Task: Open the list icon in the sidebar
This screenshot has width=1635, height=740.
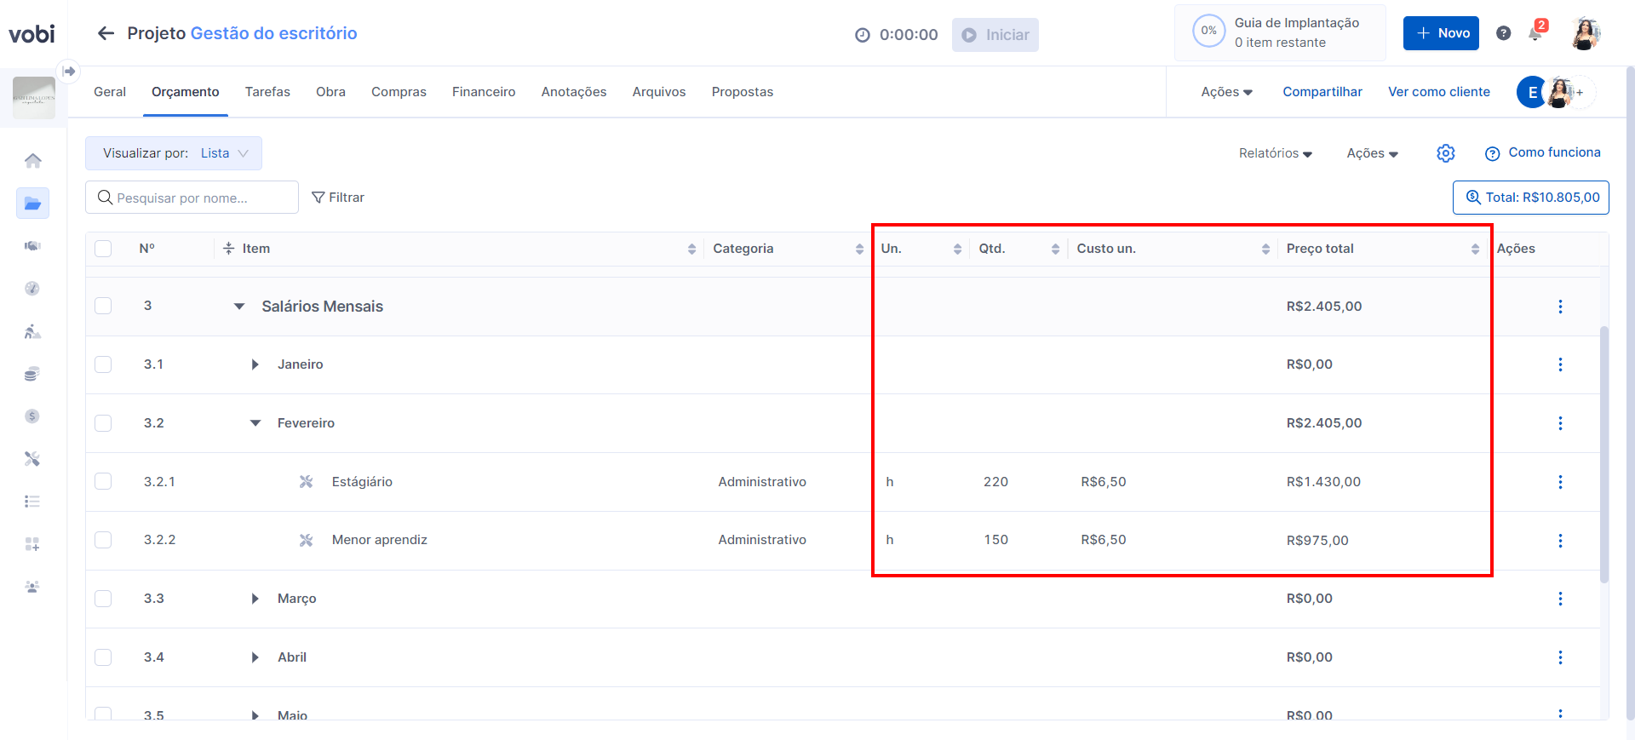Action: click(x=32, y=502)
